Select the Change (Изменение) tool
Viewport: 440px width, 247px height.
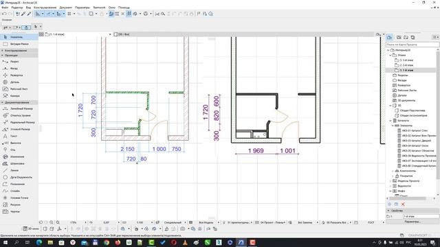19,157
